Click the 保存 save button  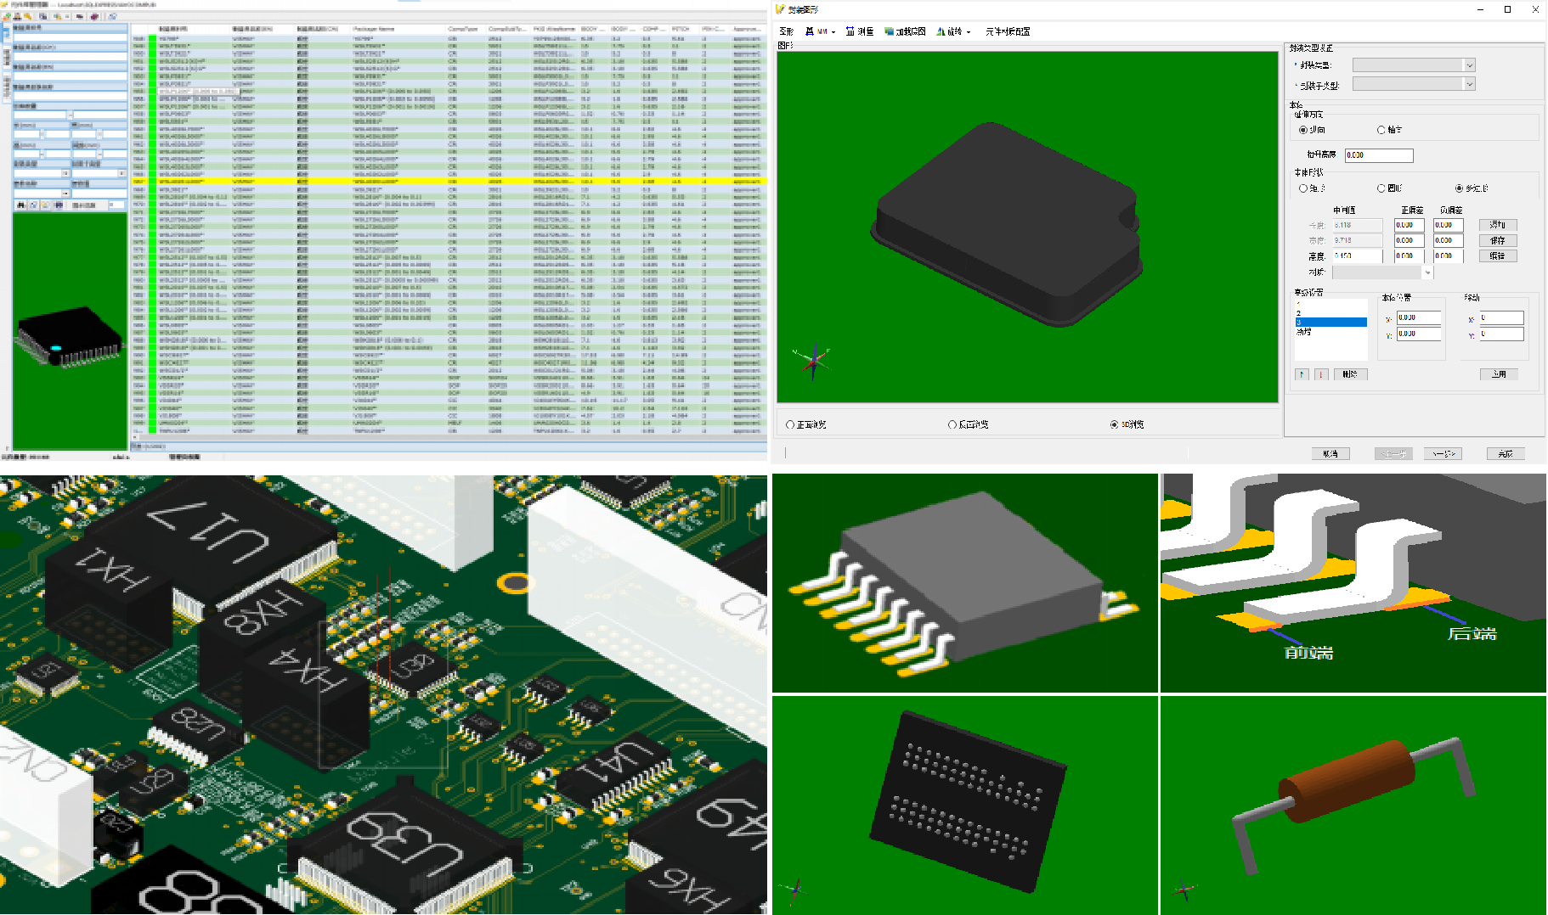point(1498,240)
